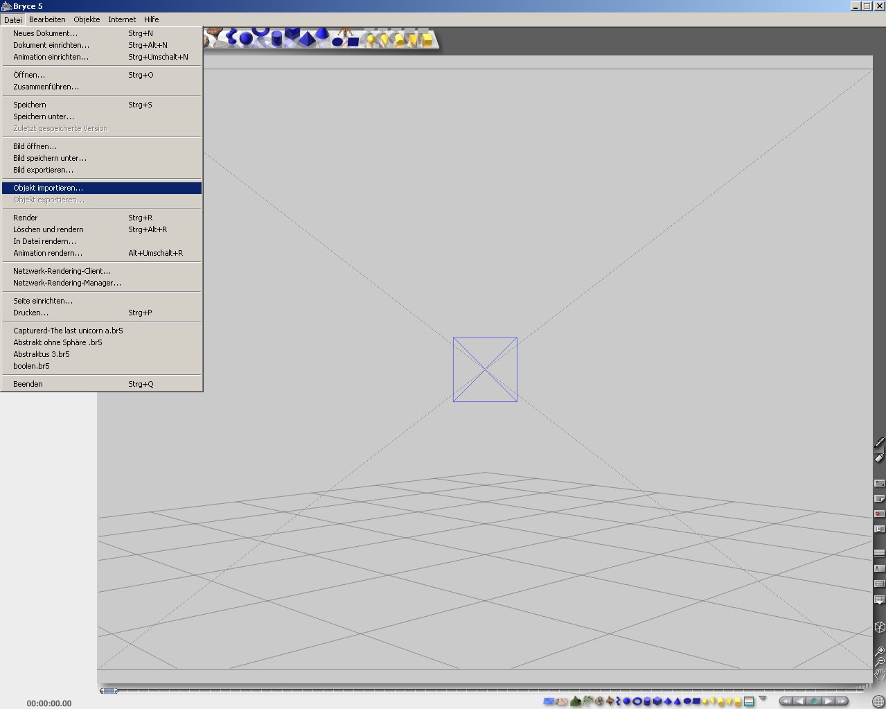Screen dimensions: 886x709
Task: Open the Bearbeiten menu
Action: [47, 19]
